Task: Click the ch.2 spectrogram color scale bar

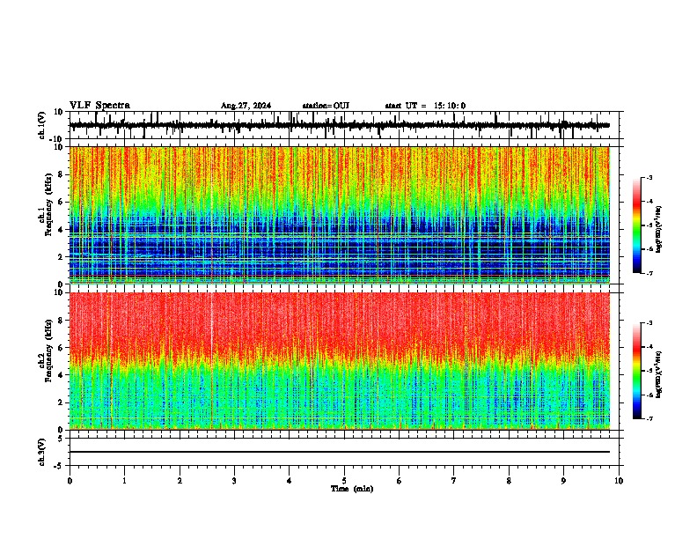Action: pos(636,371)
